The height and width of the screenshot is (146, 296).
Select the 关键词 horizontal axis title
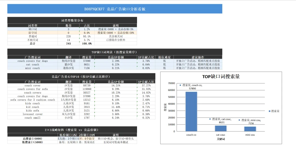pos(221,139)
